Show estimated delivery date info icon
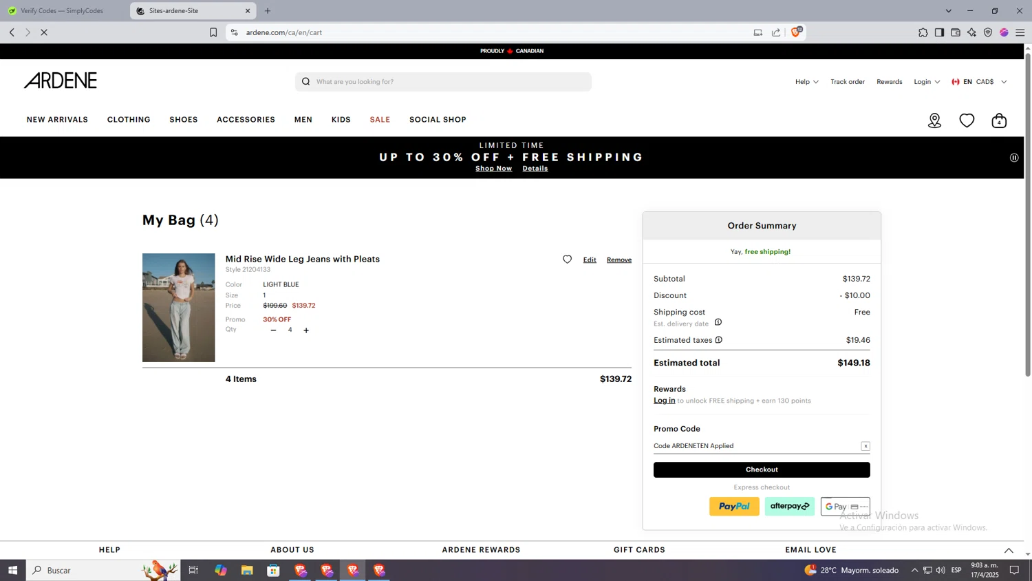Screen dimensions: 1032x581 [x=718, y=322]
